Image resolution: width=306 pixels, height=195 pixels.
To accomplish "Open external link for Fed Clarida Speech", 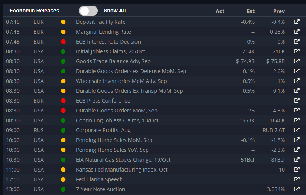I will coord(297,179).
